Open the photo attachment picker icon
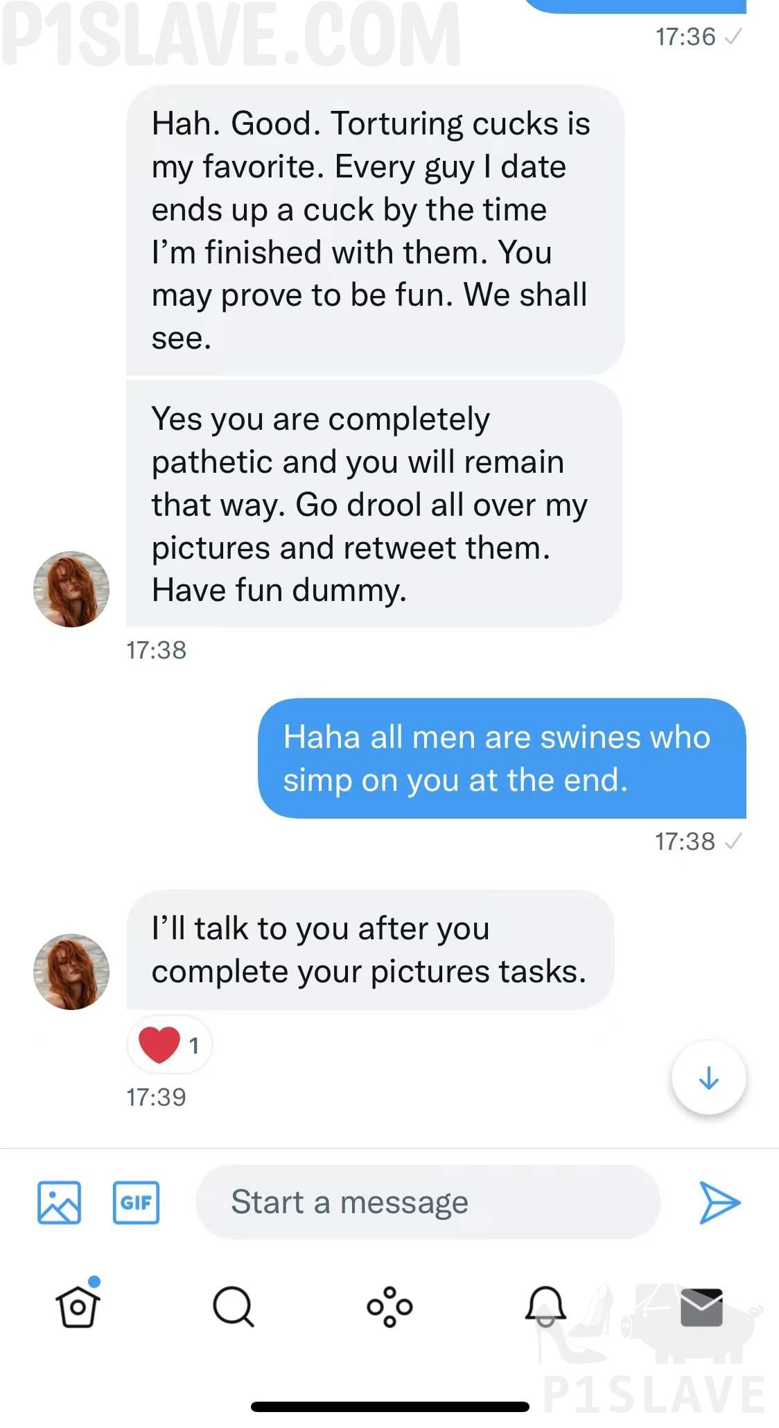Viewport: 779px width, 1428px height. (59, 1202)
